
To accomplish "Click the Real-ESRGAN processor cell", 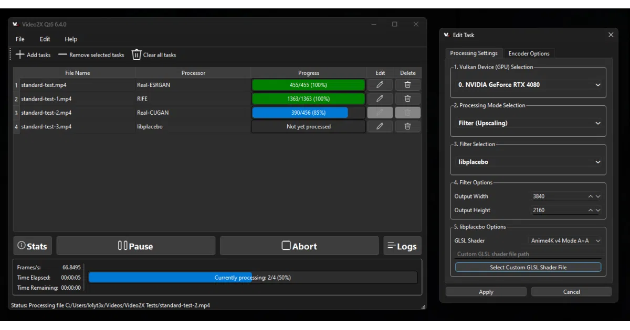I will [193, 85].
